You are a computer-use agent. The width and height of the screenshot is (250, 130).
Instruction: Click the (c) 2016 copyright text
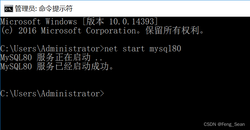(18, 30)
